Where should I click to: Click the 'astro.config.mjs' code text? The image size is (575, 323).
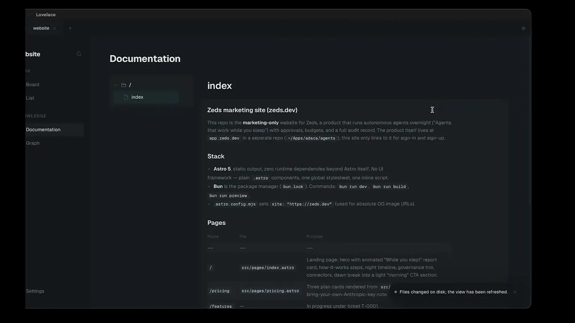(x=235, y=204)
